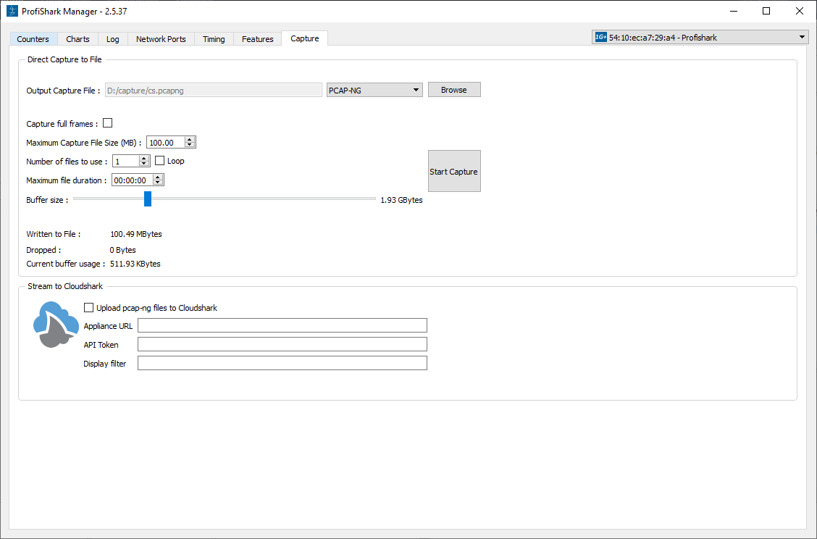
Task: Click the Maximum Capture File Size value field
Action: [166, 142]
